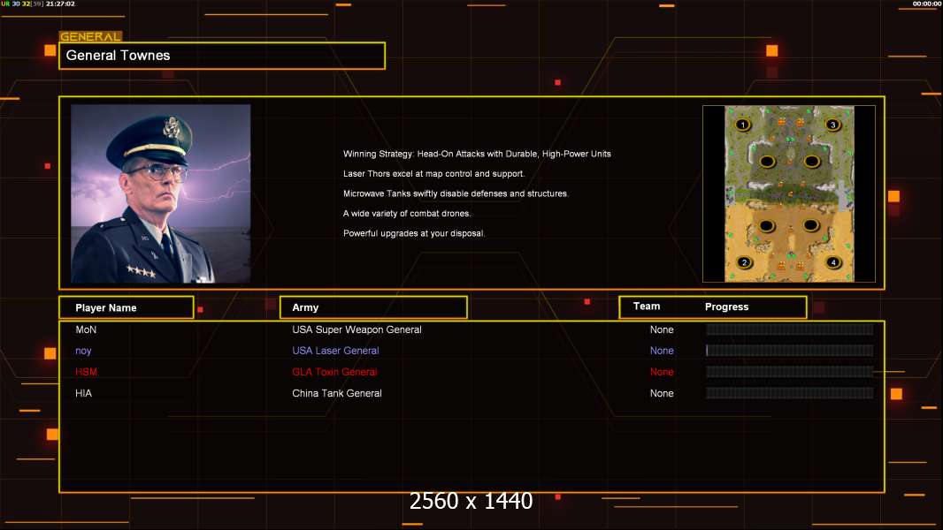943x530 pixels.
Task: Click GLA Toxin General army
Action: (x=334, y=372)
